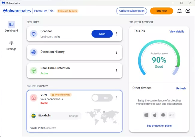Click the Malwarebytes title bar icon
195x137 pixels.
coord(3,3)
